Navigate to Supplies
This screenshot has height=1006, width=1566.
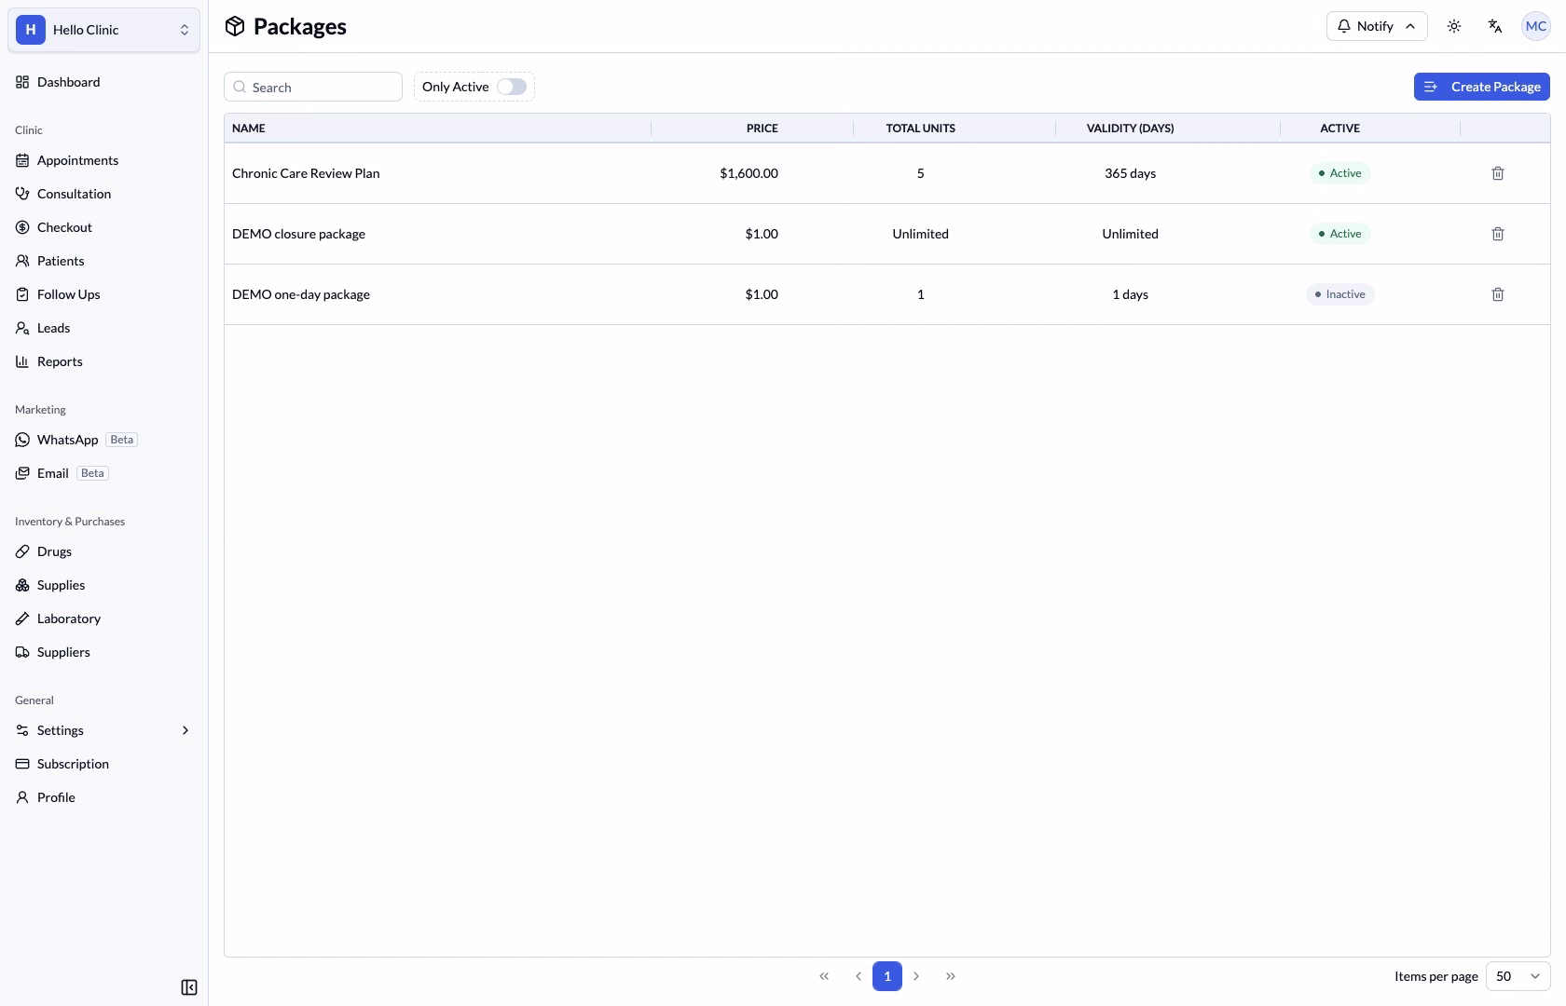coord(103,585)
